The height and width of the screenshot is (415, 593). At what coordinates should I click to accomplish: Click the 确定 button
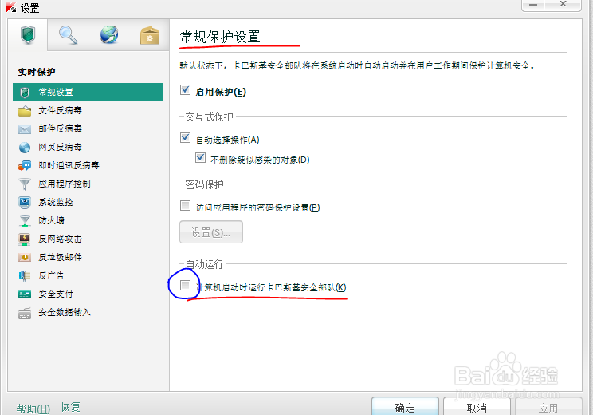405,407
